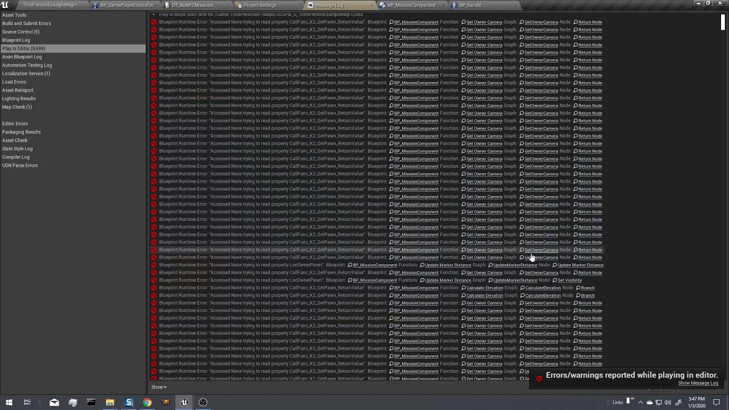This screenshot has height=410, width=729.
Task: Click the clock showing 5:47 PM
Action: coord(697,402)
